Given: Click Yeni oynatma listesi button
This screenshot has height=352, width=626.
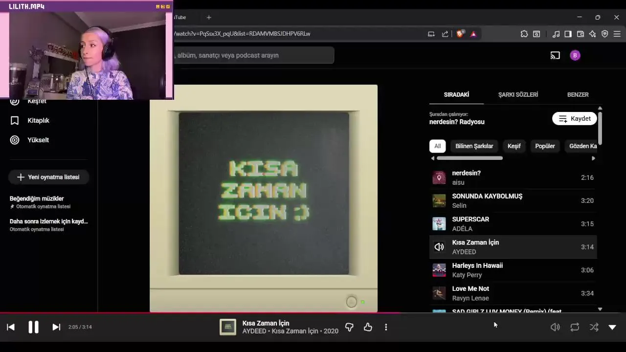Looking at the screenshot, I should pyautogui.click(x=48, y=177).
